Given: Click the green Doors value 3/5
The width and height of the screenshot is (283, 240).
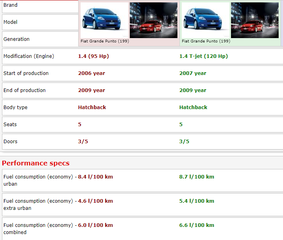Looking at the screenshot, I should [x=184, y=142].
